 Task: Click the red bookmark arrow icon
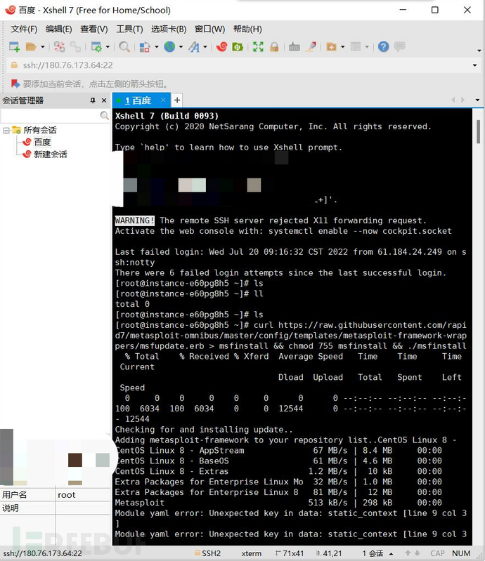pos(15,84)
